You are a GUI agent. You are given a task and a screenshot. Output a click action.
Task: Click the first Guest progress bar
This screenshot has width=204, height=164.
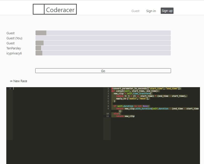[x=103, y=33]
